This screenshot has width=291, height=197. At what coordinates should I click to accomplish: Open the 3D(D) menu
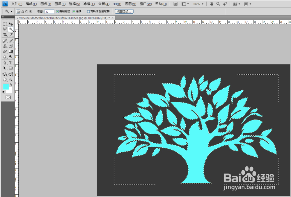coord(117,4)
